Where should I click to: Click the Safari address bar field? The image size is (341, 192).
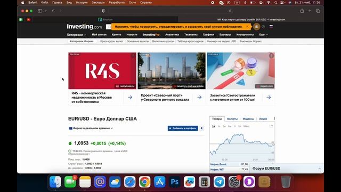coord(171,11)
